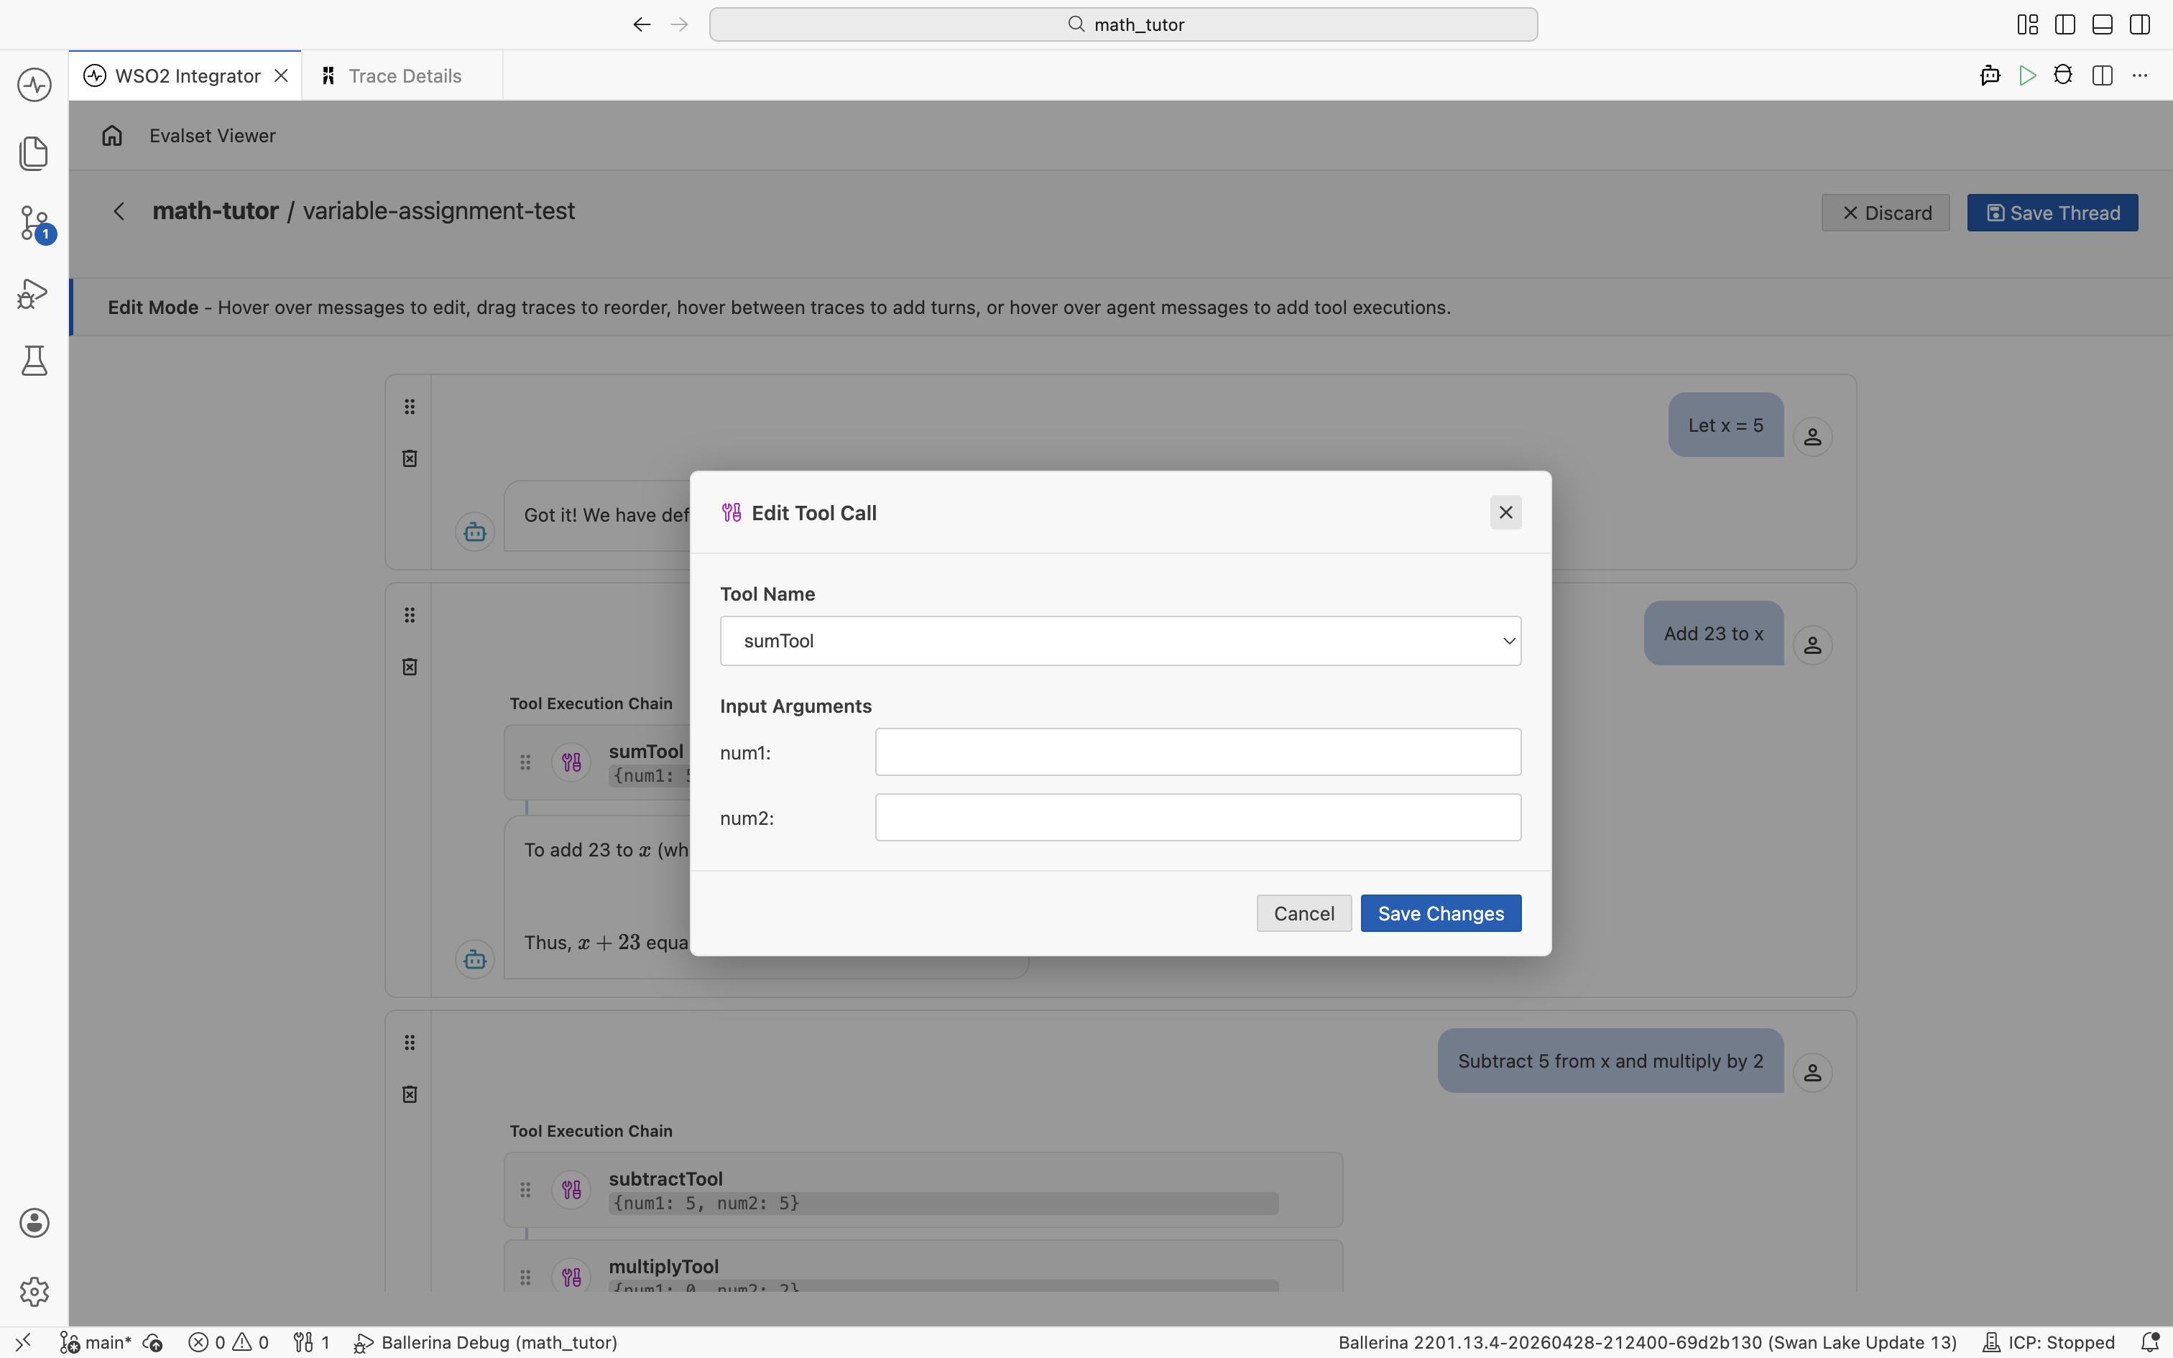
Task: Grab drag handle of 'Subtract 5 from x' trace
Action: tap(410, 1043)
